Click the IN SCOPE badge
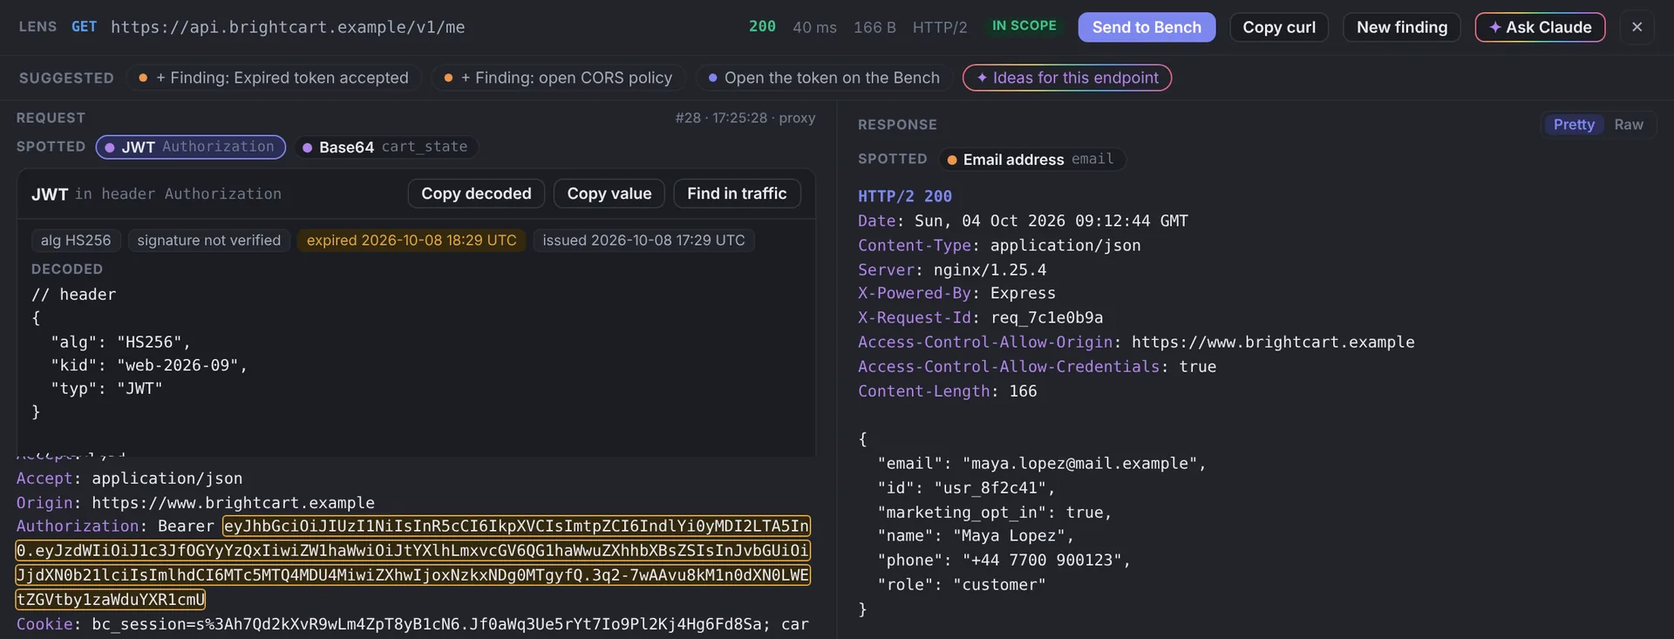The image size is (1674, 639). coord(1024,26)
